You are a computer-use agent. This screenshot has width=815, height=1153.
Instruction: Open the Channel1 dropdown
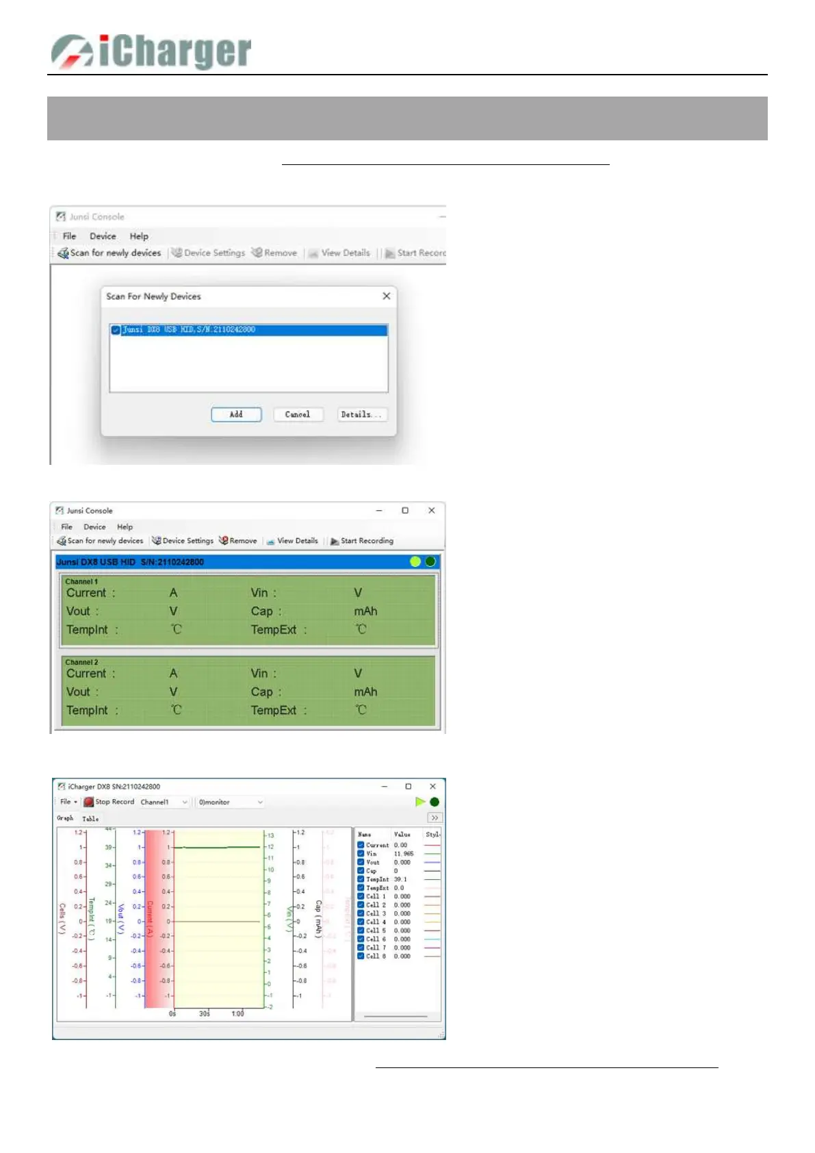[164, 802]
